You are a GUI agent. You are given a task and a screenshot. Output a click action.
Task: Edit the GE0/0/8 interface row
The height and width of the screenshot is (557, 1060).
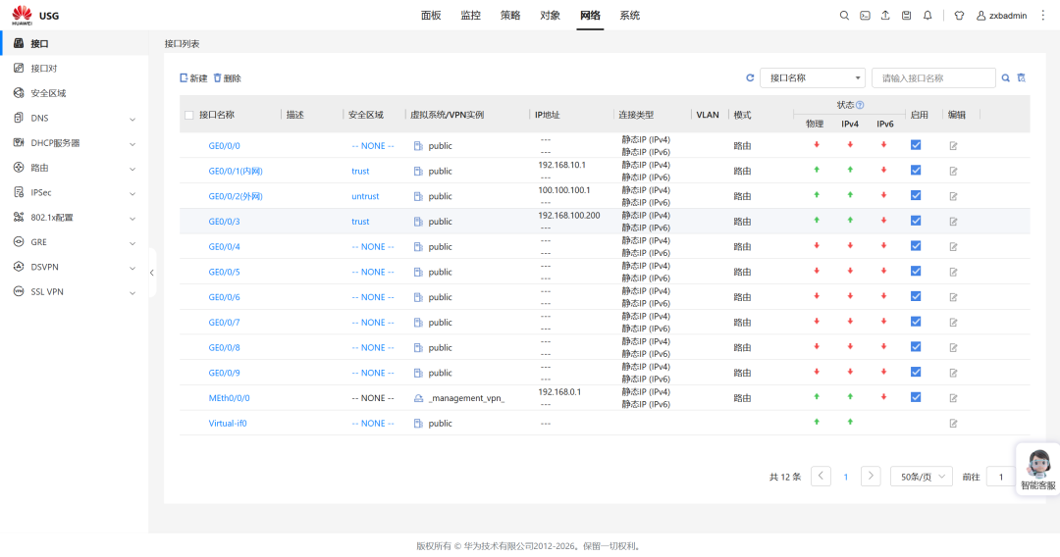point(953,348)
